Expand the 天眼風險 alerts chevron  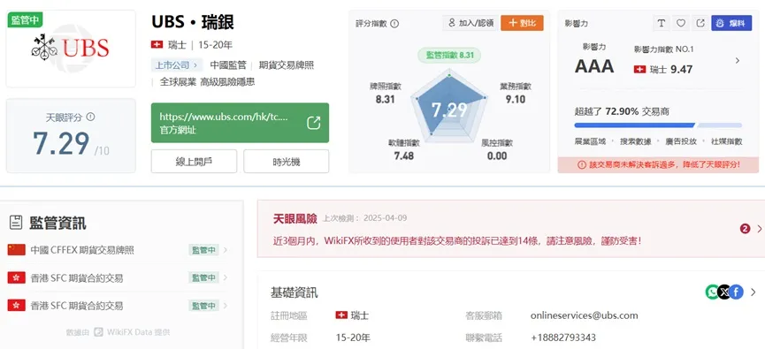[759, 229]
